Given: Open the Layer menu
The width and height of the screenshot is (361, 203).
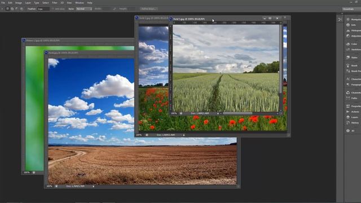Looking at the screenshot, I should (x=28, y=3).
